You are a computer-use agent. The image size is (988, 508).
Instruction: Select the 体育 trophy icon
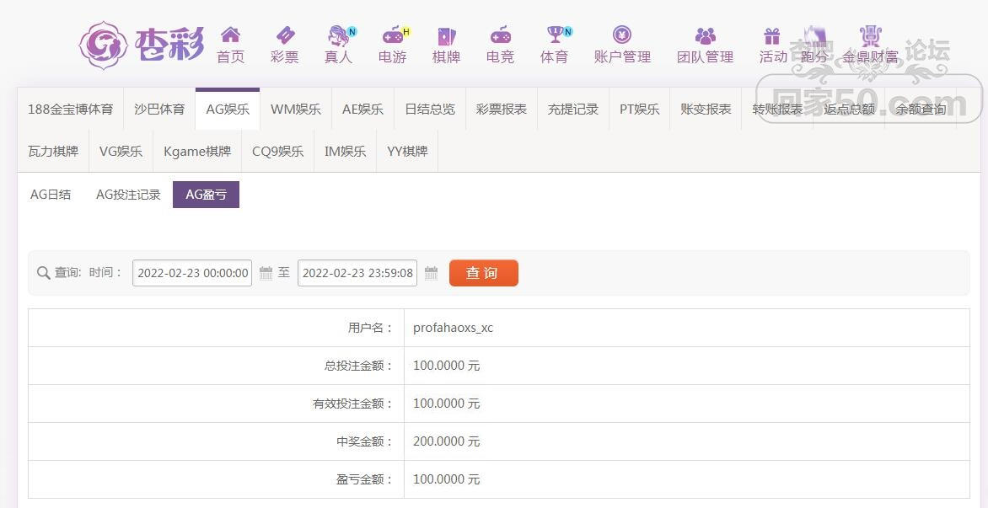(x=555, y=35)
